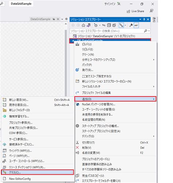Click Live Share button
The height and width of the screenshot is (183, 173).
click(x=135, y=11)
